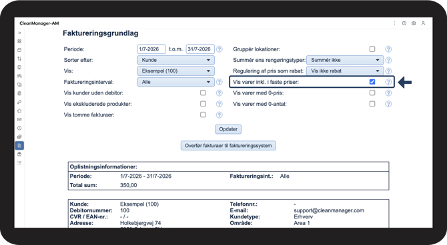This screenshot has height=245, width=447.
Task: Click Overfør fakturaer til faktureringssystem button
Action: tap(228, 146)
